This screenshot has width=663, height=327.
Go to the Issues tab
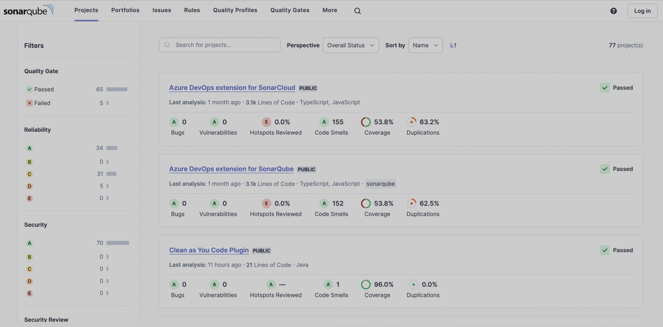[162, 10]
